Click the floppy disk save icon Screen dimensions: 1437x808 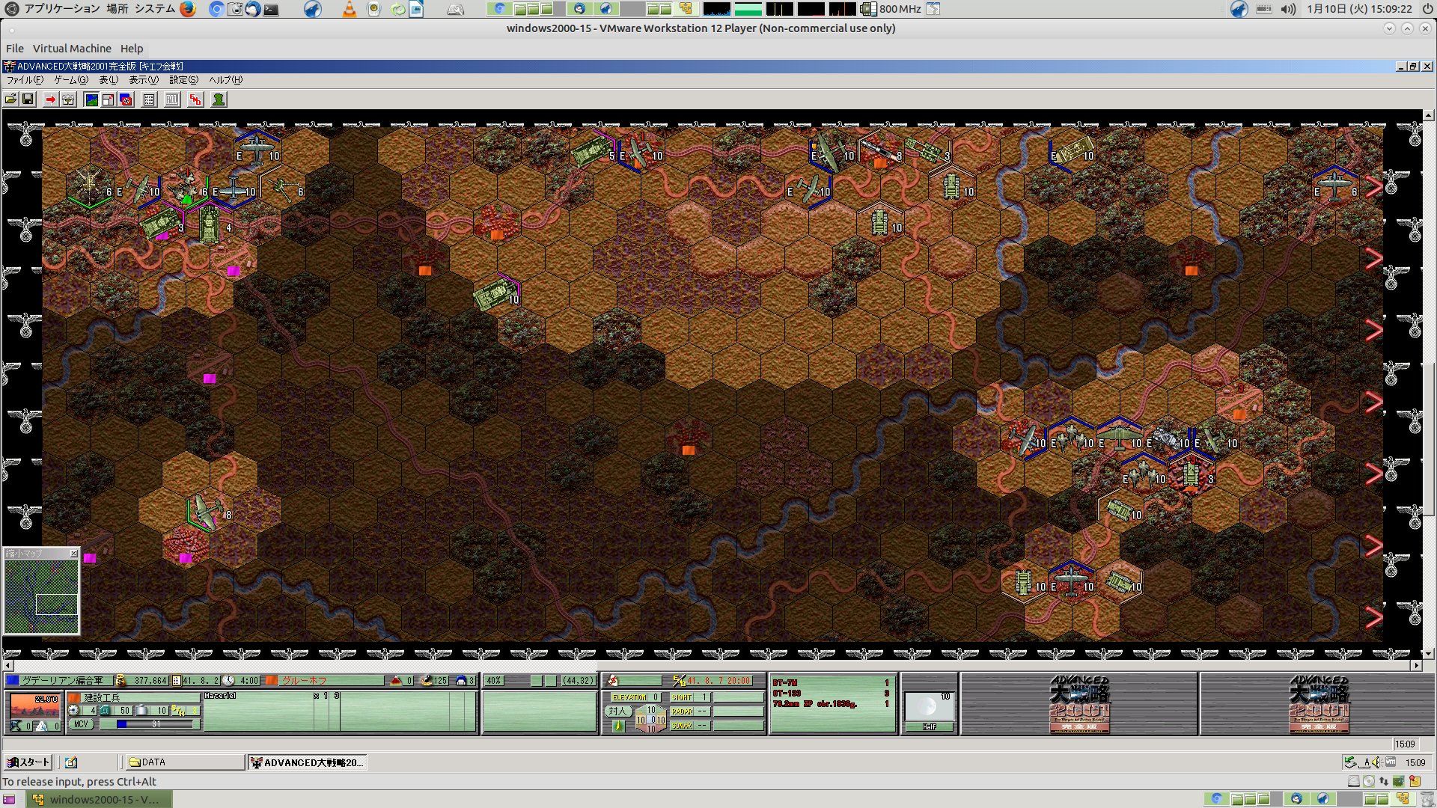(x=28, y=100)
